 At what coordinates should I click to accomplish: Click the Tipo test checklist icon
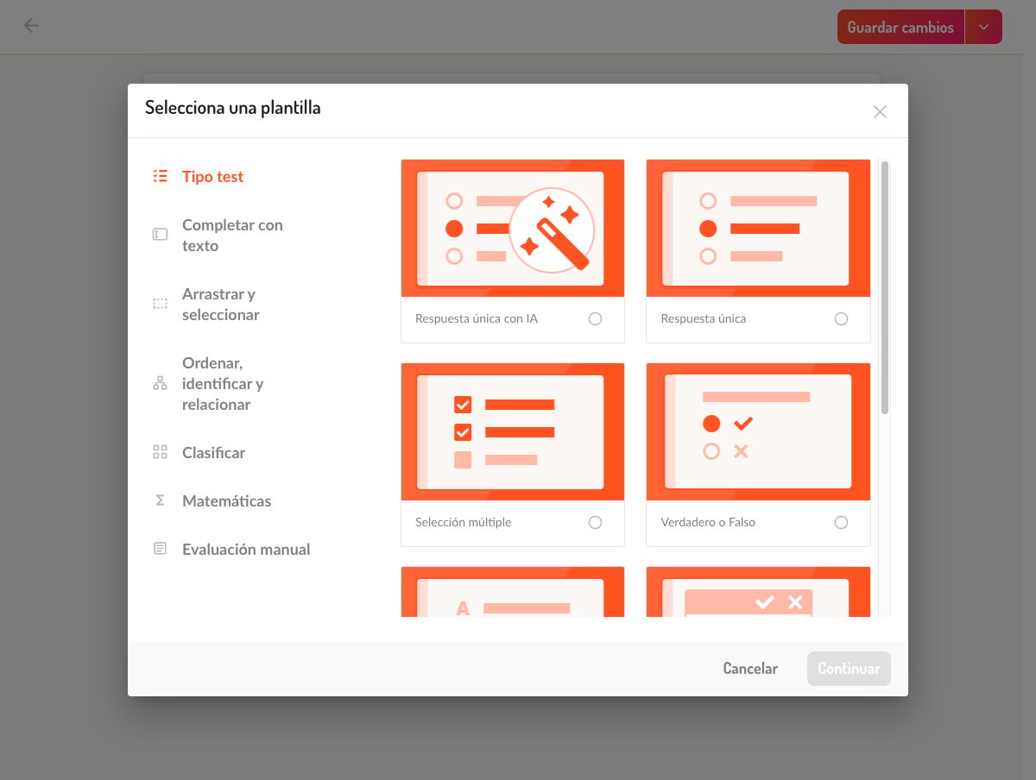160,176
